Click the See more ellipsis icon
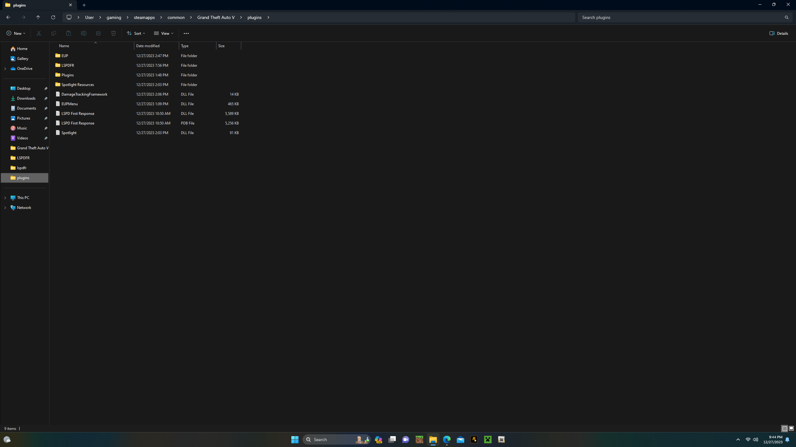This screenshot has height=447, width=796. tap(186, 33)
